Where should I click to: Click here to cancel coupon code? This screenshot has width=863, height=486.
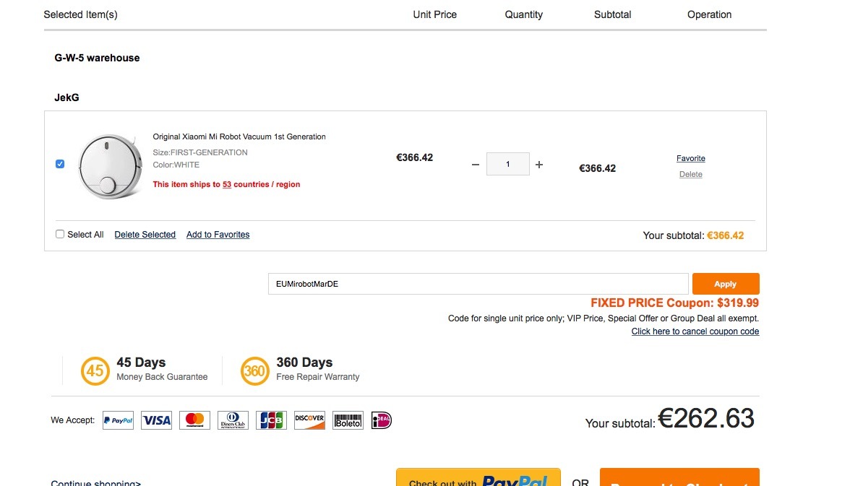(x=695, y=331)
